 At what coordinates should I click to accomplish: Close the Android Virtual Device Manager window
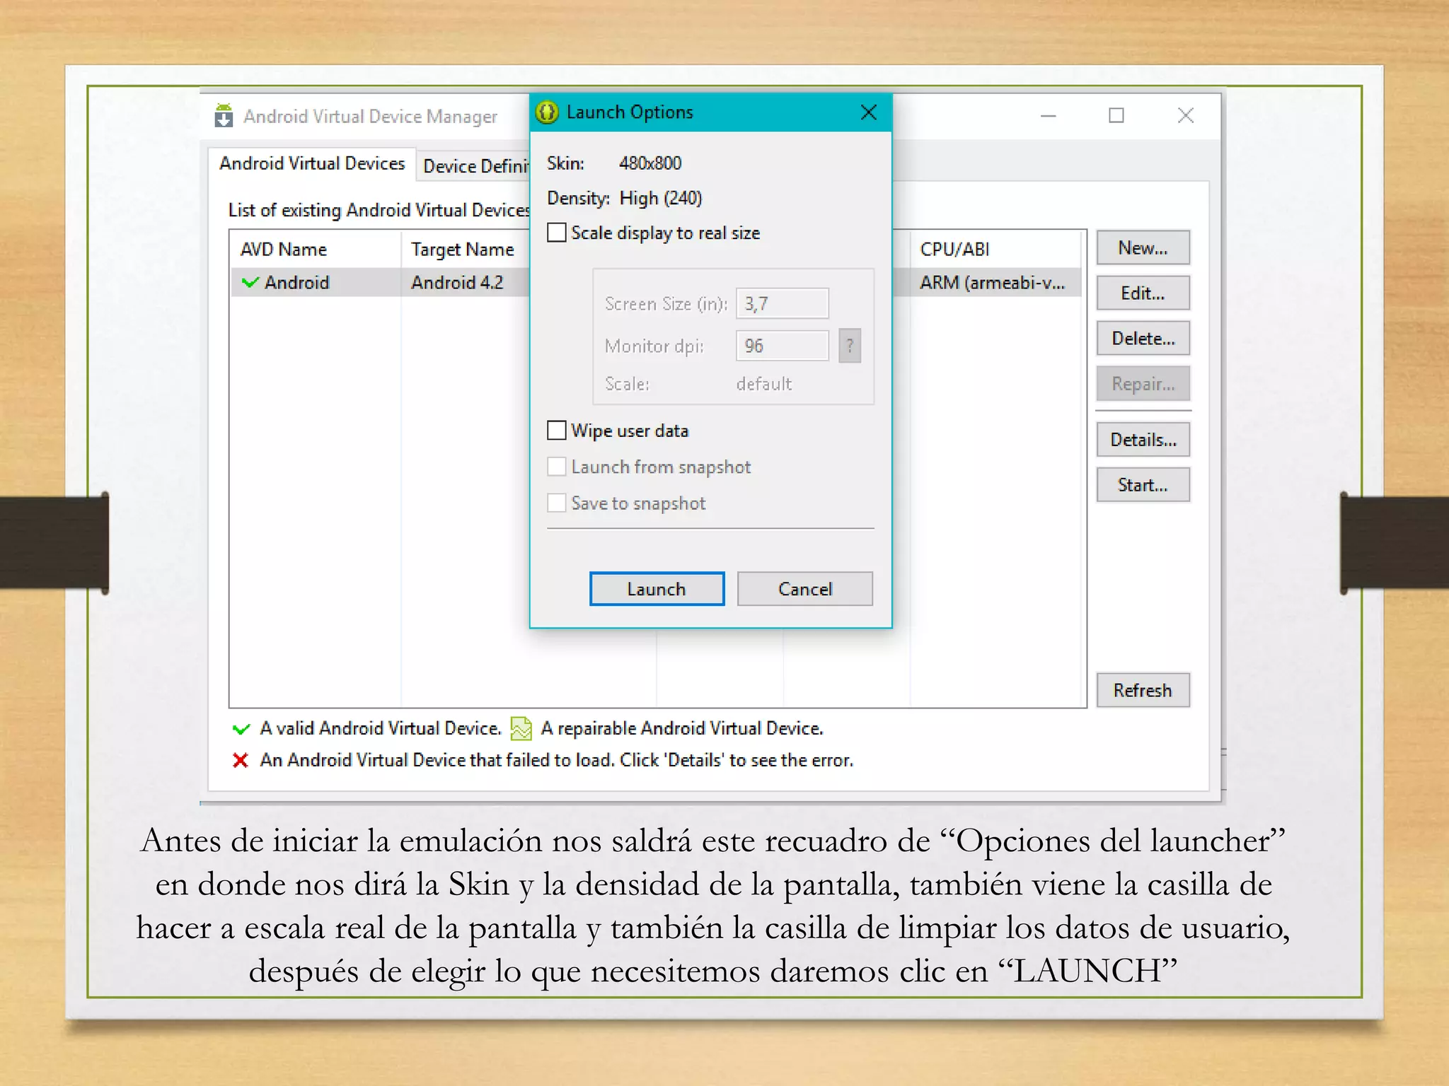(1186, 115)
